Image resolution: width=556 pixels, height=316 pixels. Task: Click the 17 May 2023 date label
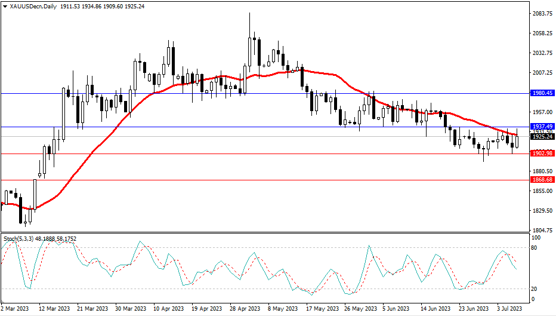pos(322,309)
